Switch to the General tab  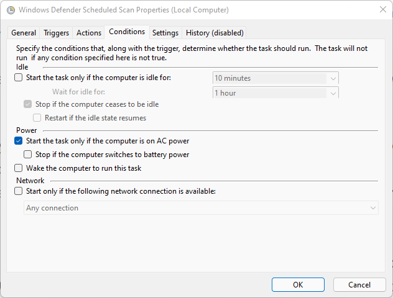[x=24, y=33]
